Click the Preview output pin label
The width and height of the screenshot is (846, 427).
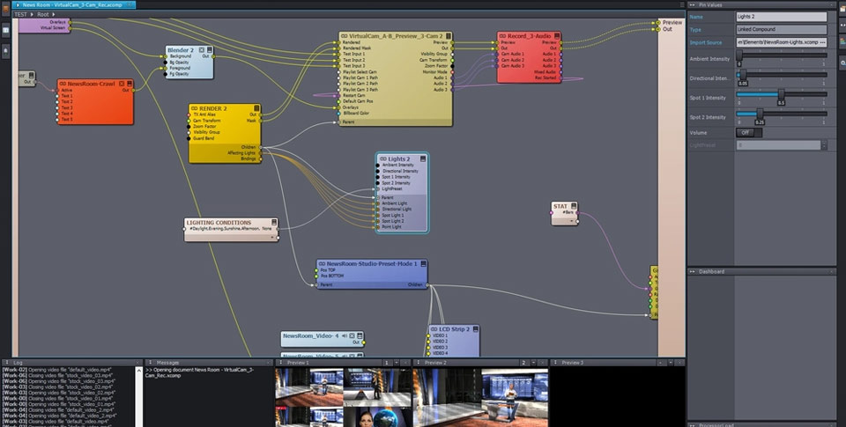[x=672, y=23]
